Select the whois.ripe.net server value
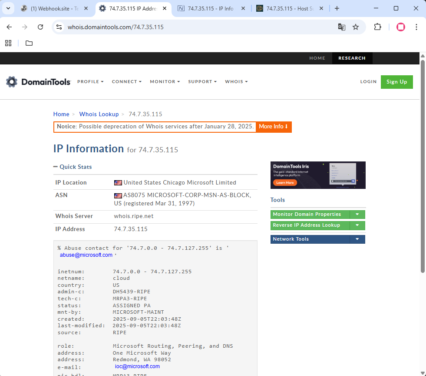426x376 pixels. pos(134,216)
